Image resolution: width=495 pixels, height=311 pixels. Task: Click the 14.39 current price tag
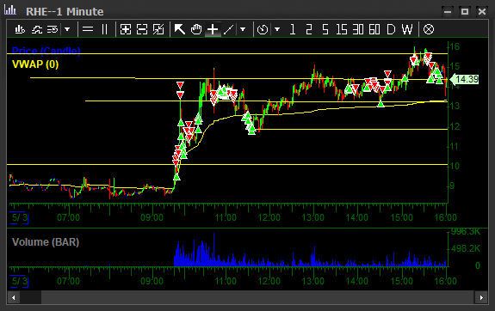[464, 79]
